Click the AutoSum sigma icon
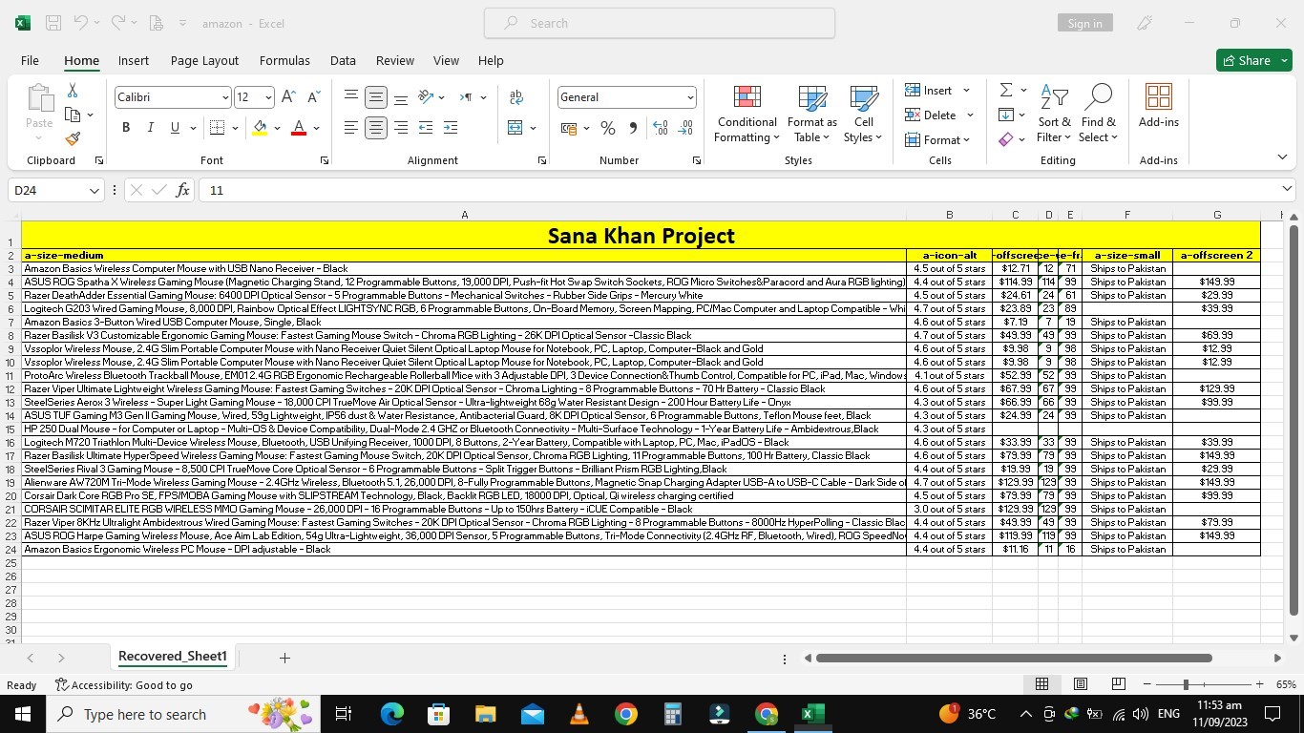 [x=1006, y=90]
